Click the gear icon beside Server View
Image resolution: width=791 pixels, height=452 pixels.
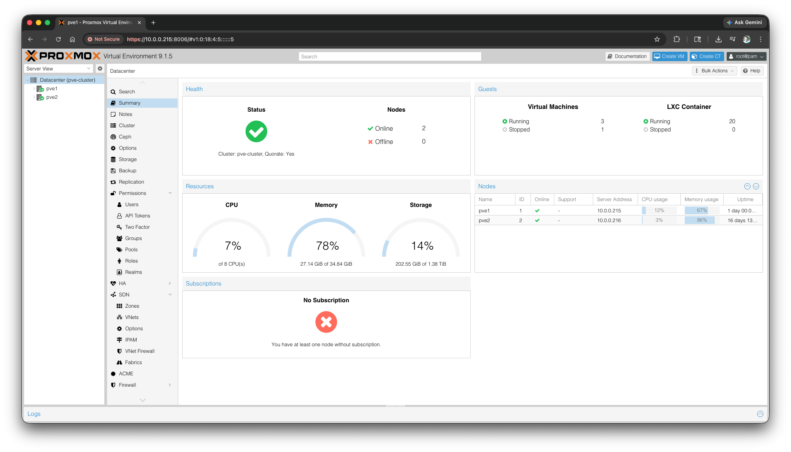(100, 68)
